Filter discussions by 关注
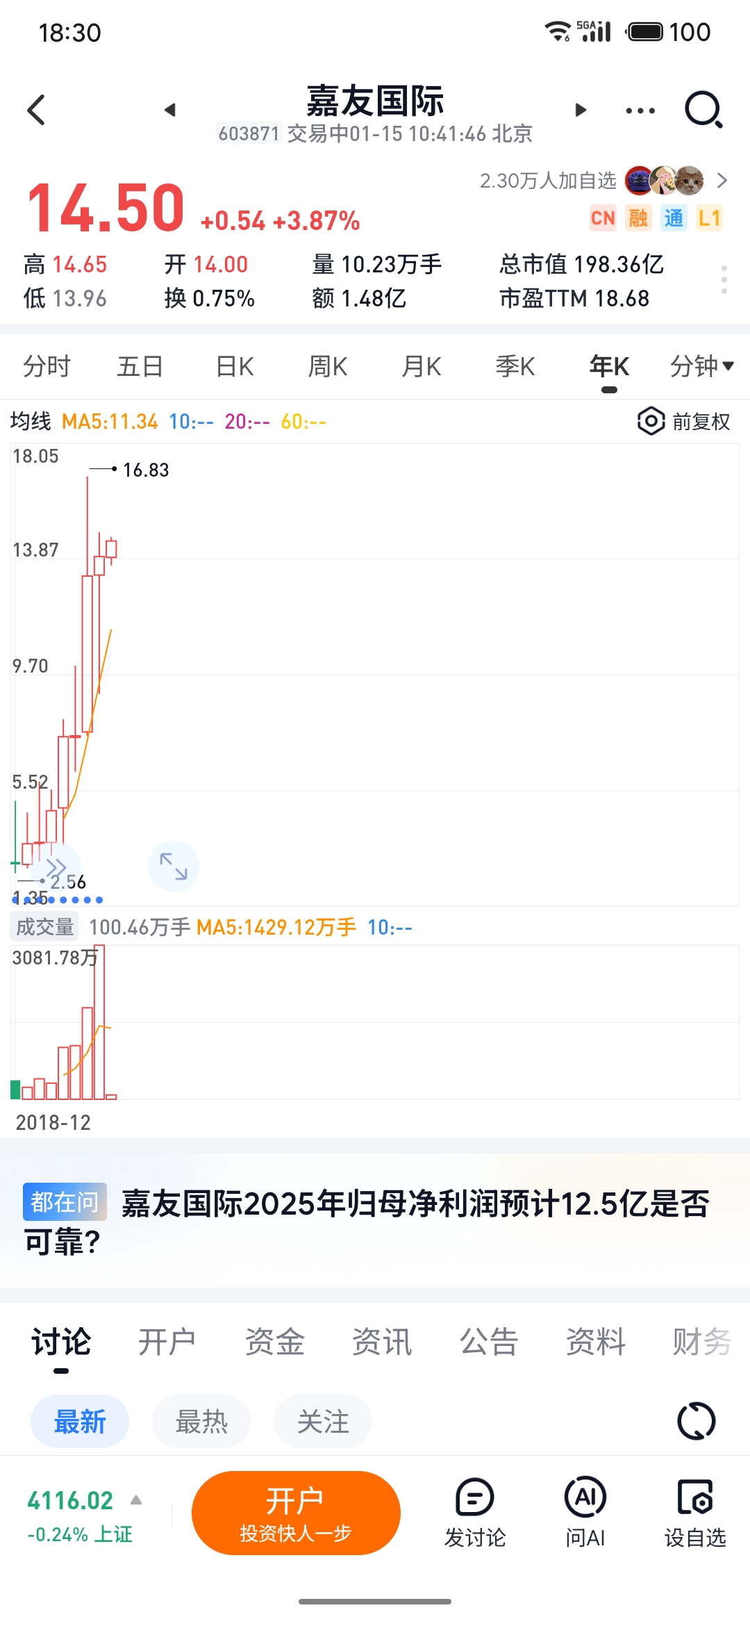 323,1422
